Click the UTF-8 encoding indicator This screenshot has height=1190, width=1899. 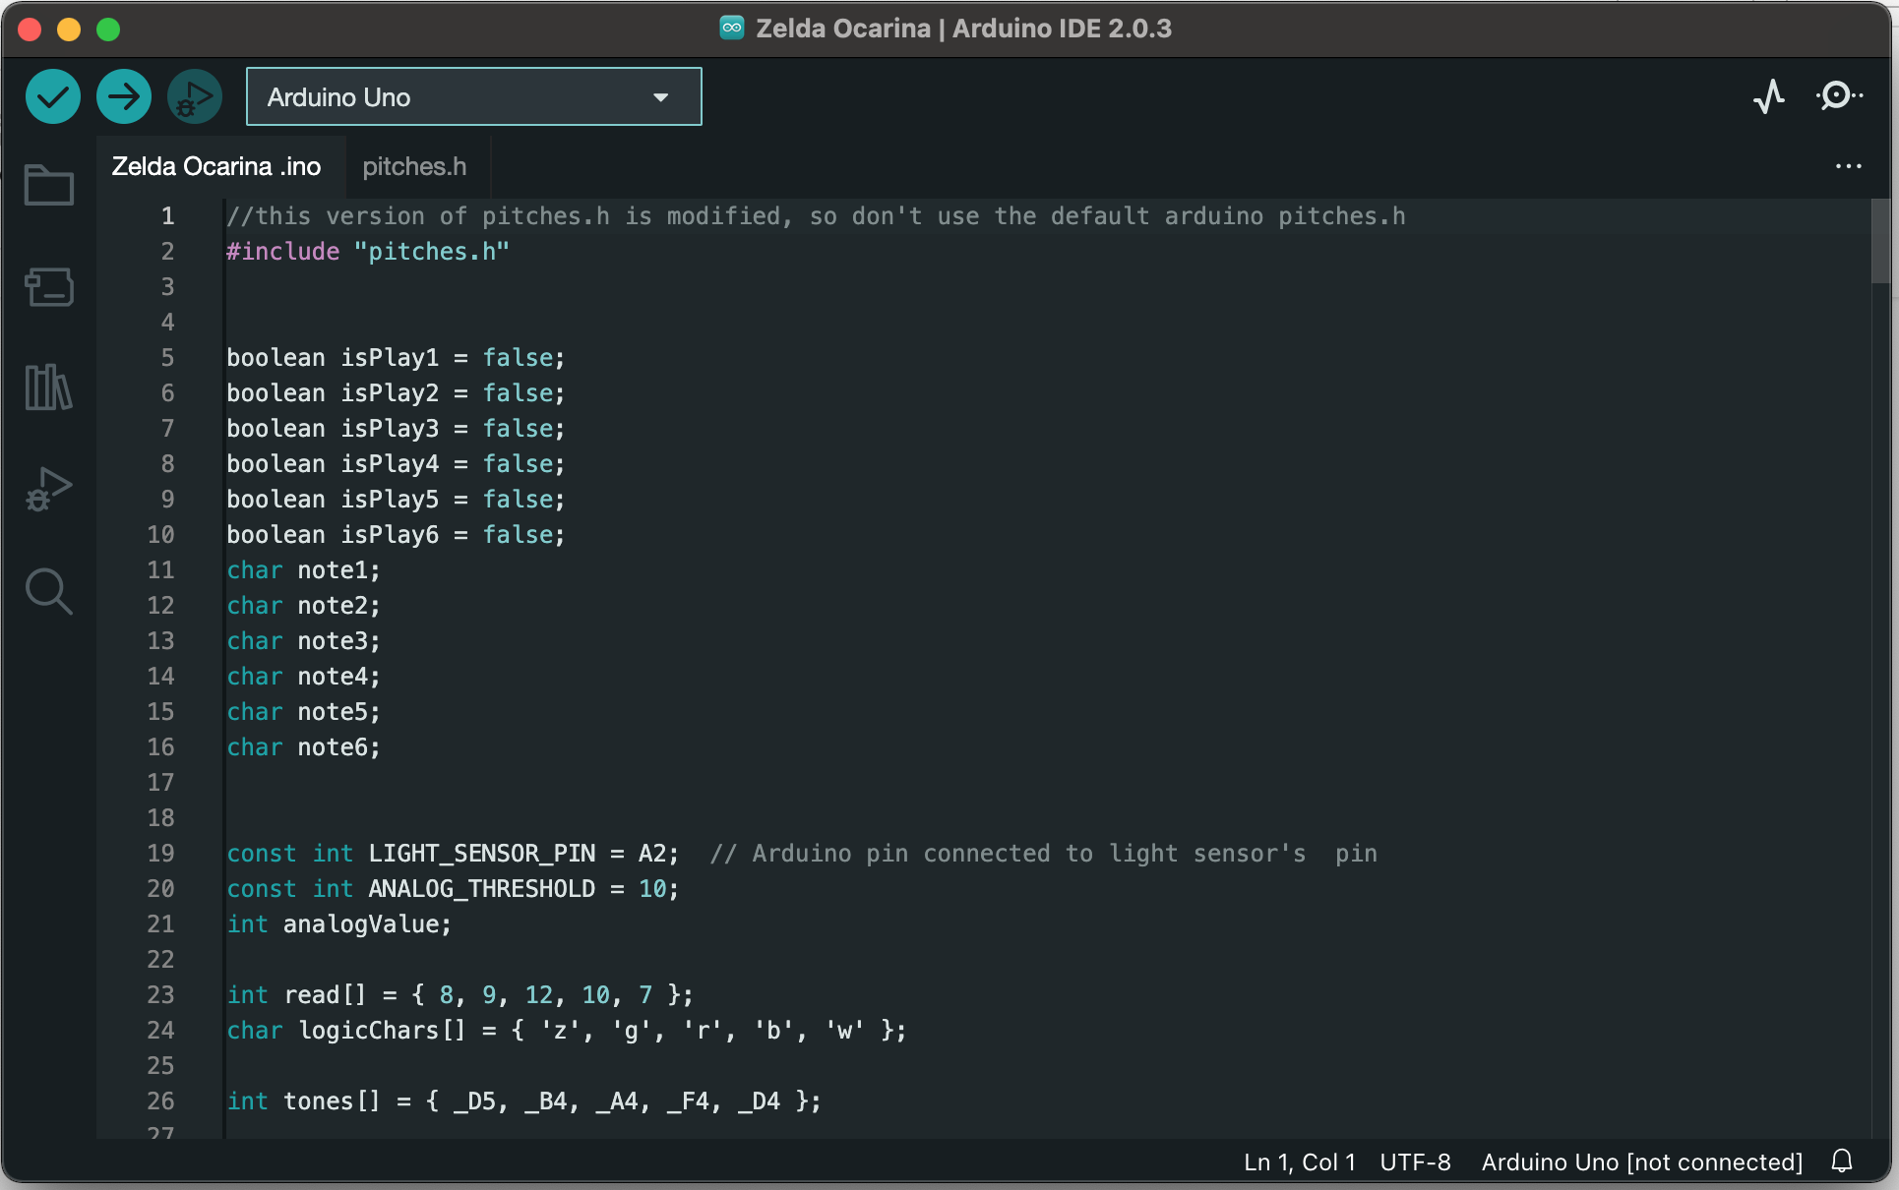pyautogui.click(x=1416, y=1161)
